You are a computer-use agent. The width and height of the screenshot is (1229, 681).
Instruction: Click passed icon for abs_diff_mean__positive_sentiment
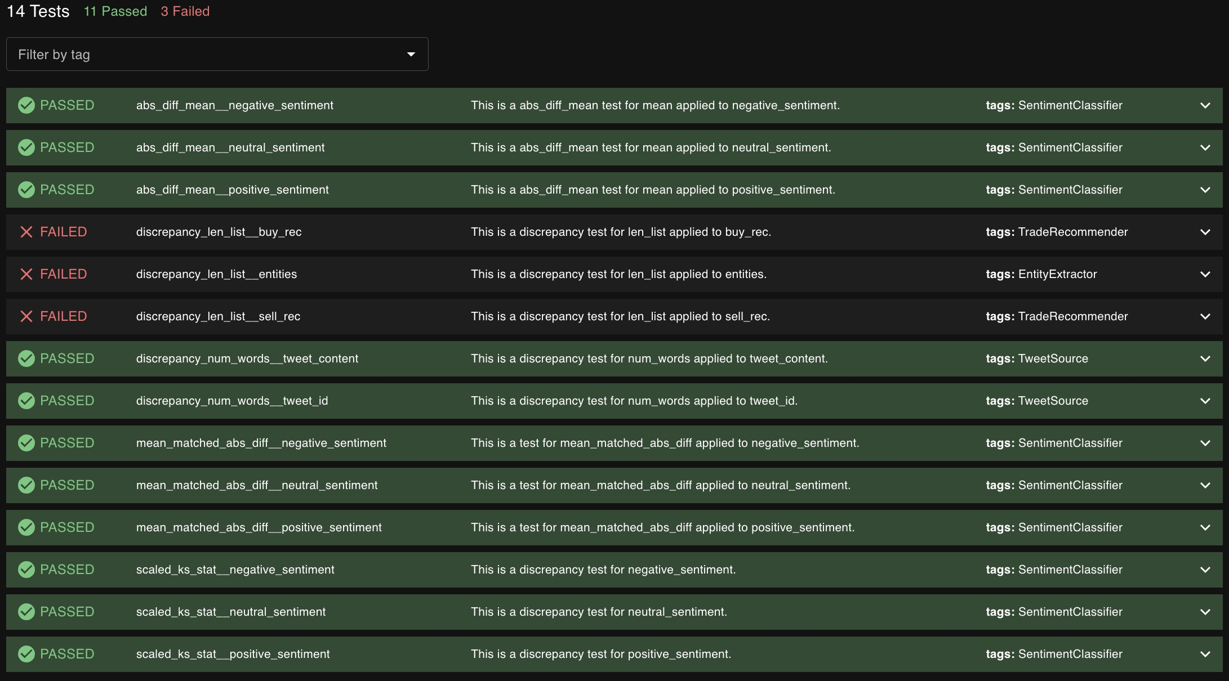tap(26, 190)
